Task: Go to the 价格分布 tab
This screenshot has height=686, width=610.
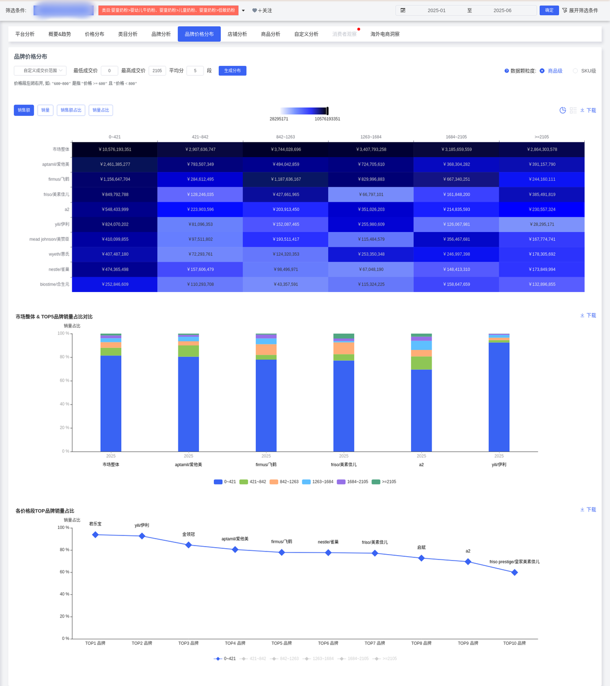Action: (94, 34)
